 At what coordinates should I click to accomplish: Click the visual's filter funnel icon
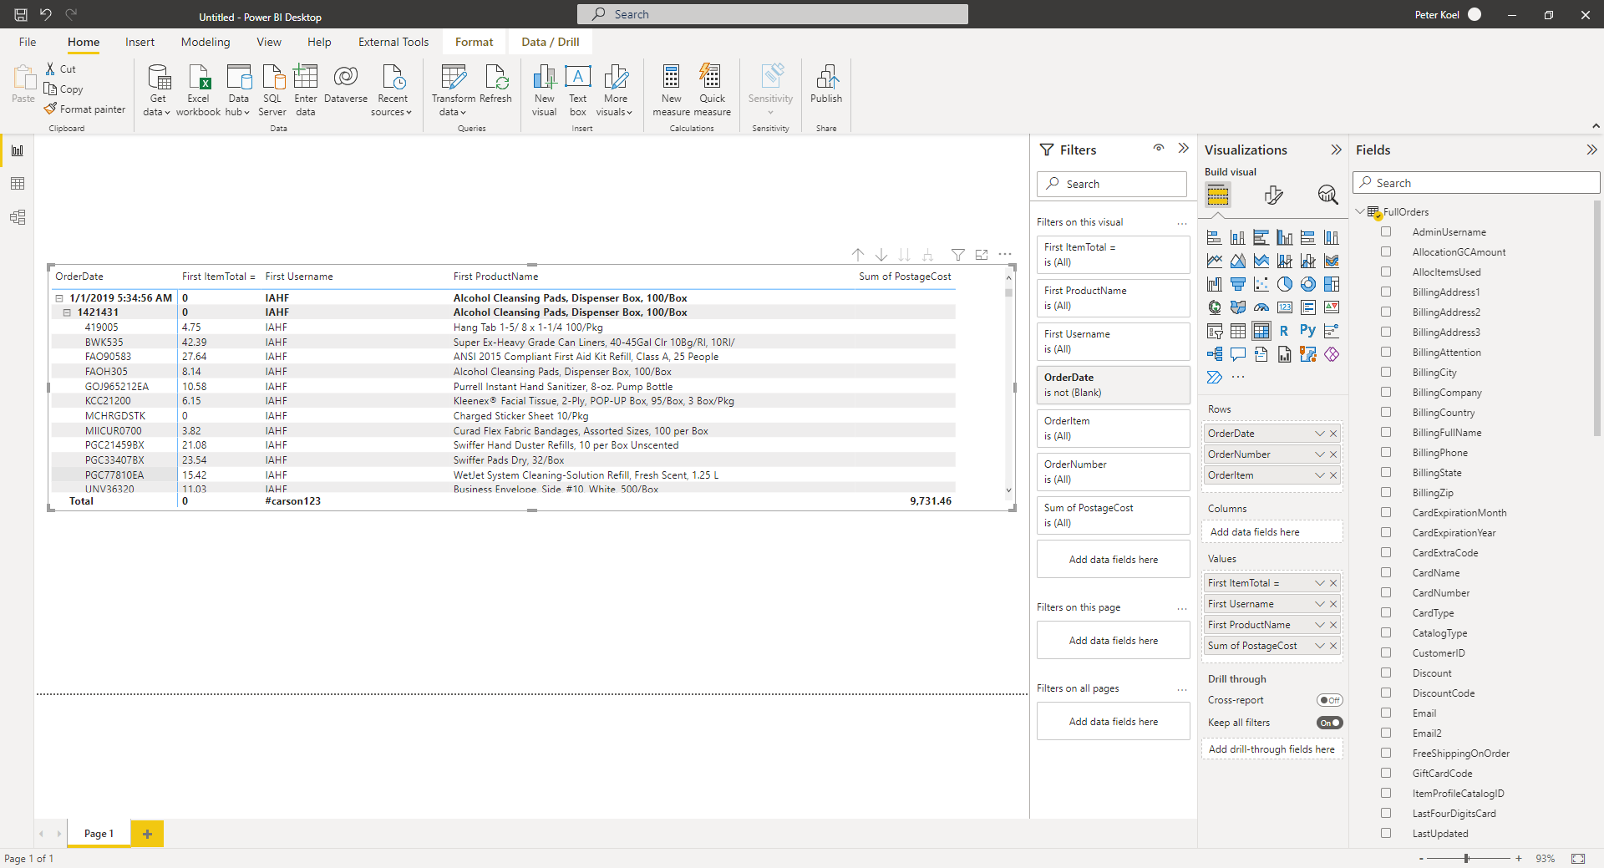click(958, 255)
